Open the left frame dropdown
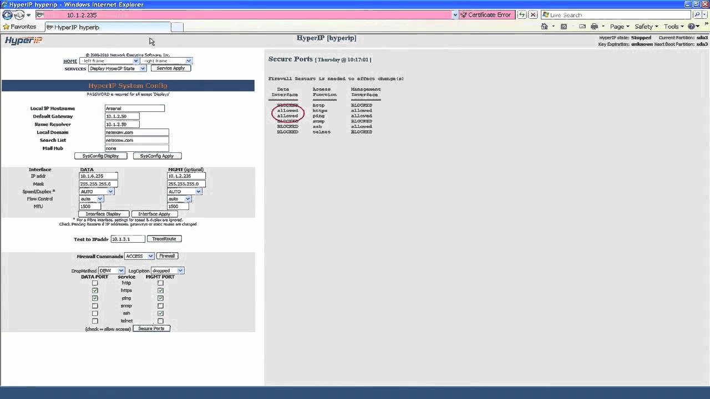710x399 pixels. point(109,61)
